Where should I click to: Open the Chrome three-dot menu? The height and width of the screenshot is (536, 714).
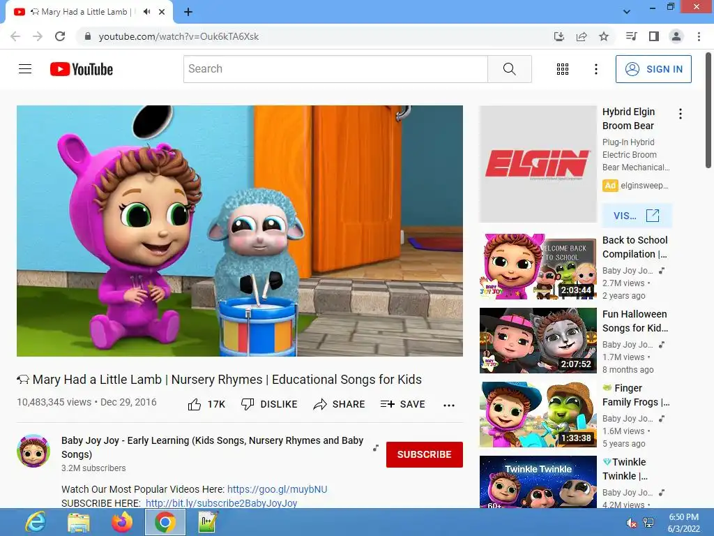tap(699, 36)
